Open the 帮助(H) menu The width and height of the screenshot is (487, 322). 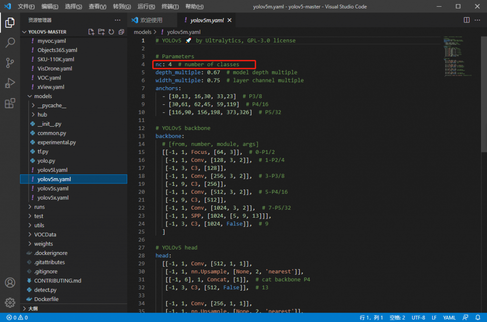pos(195,7)
